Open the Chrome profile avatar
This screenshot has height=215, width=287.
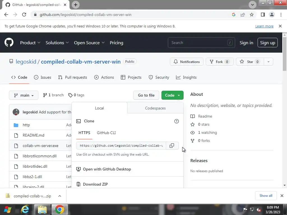(x=272, y=15)
